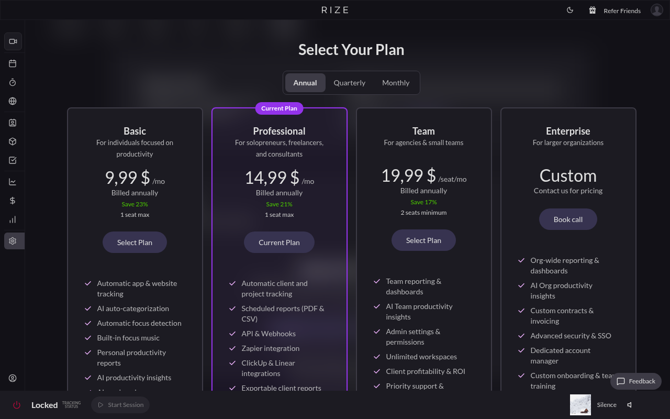670x419 pixels.
Task: Click the Silence music album thumbnail
Action: coord(580,405)
